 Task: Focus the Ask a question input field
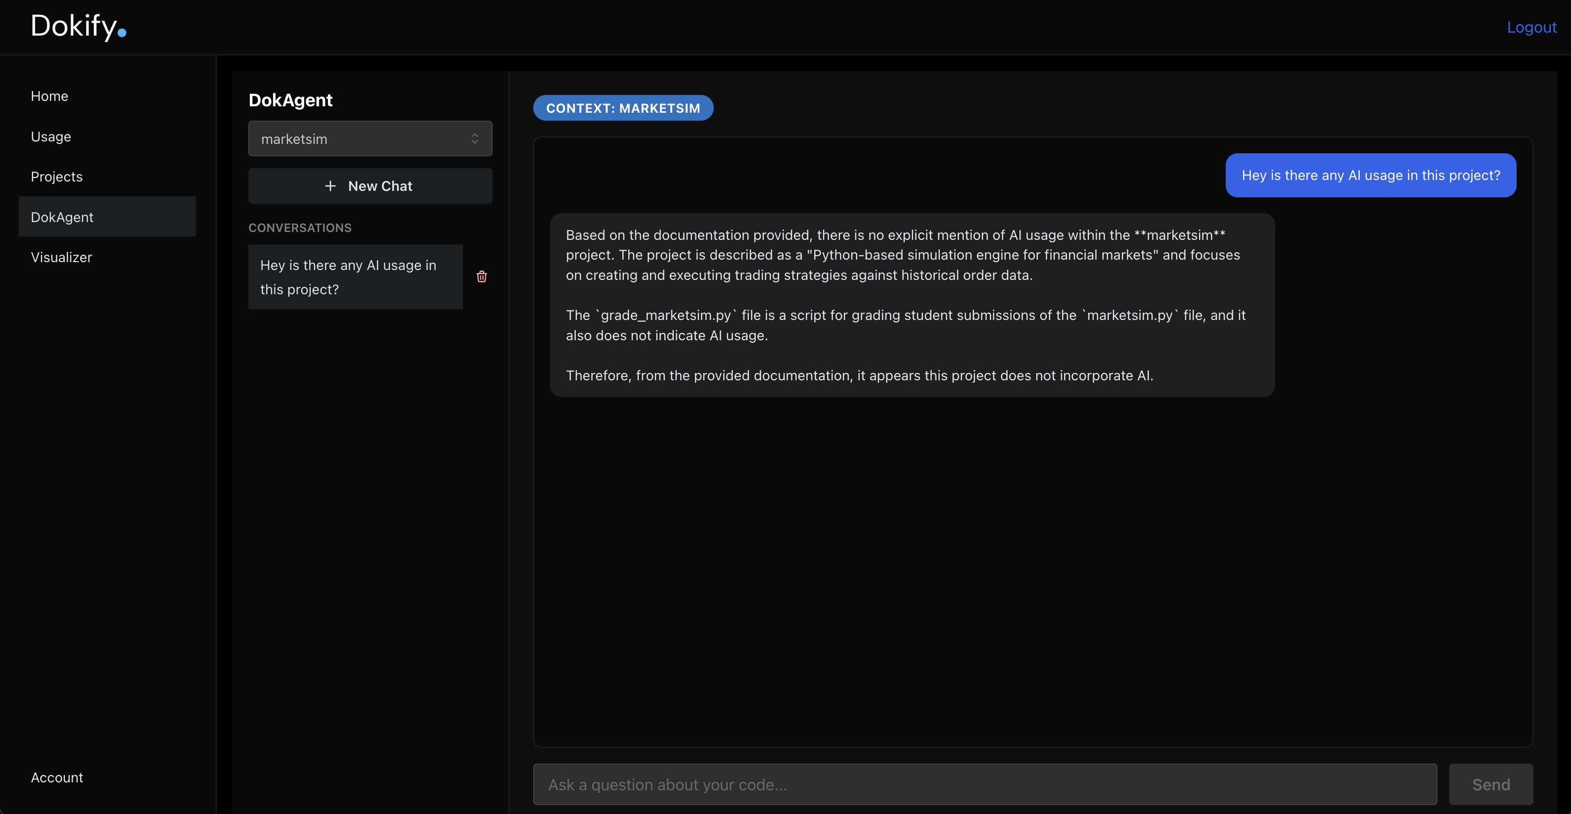click(x=984, y=785)
